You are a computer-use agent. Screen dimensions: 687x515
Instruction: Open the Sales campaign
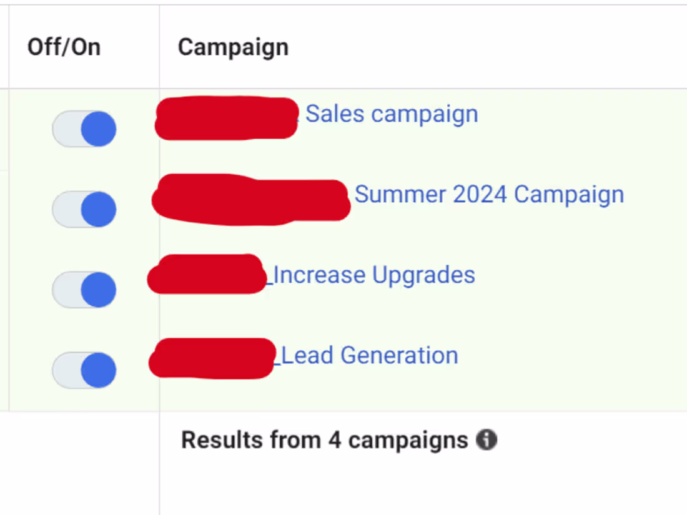pyautogui.click(x=392, y=114)
